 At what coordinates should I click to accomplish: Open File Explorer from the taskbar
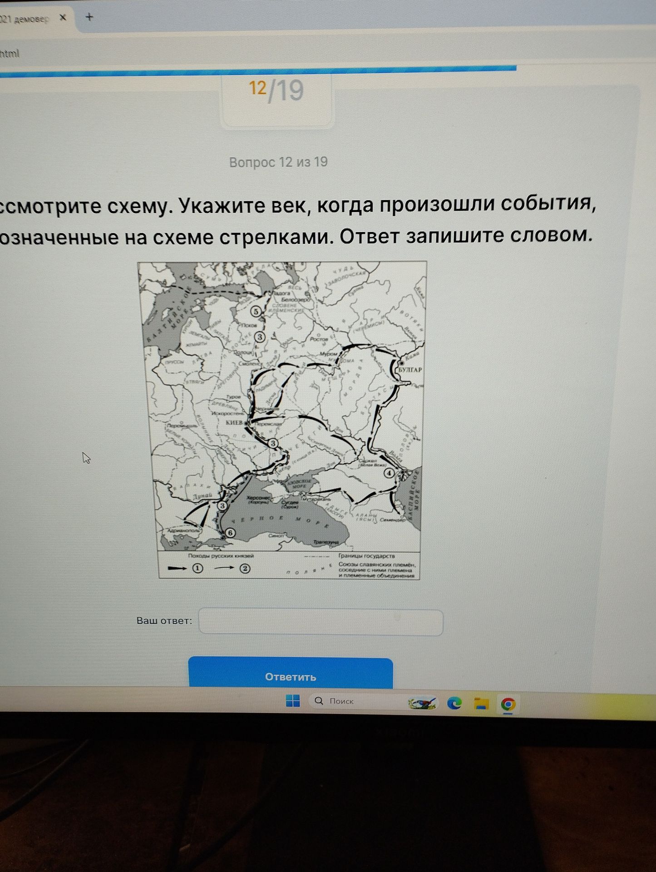point(481,704)
